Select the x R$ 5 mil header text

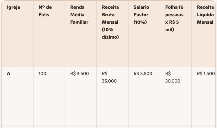(174, 26)
